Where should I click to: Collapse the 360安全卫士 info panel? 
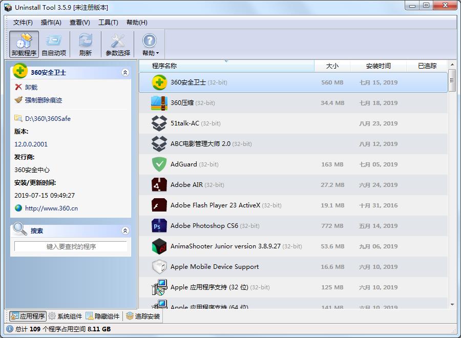[x=125, y=72]
